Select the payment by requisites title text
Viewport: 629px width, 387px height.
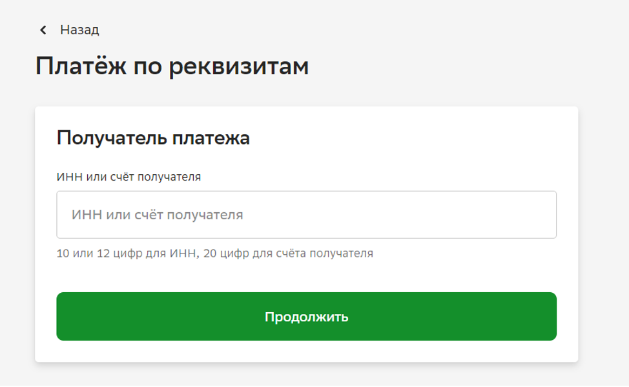[172, 66]
